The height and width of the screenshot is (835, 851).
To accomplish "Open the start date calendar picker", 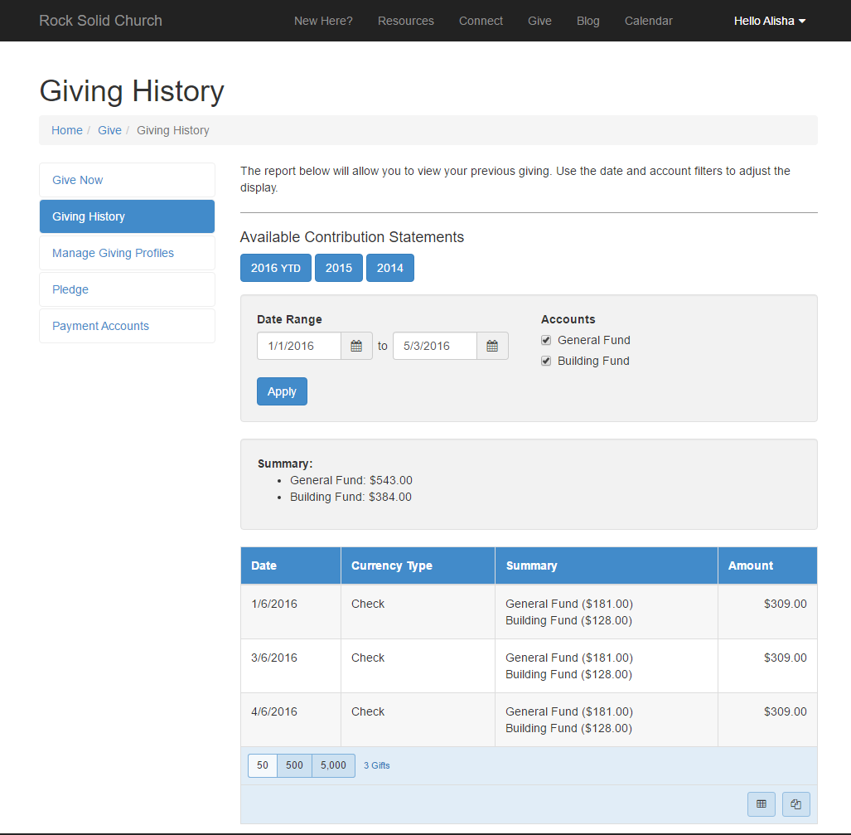I will click(356, 346).
